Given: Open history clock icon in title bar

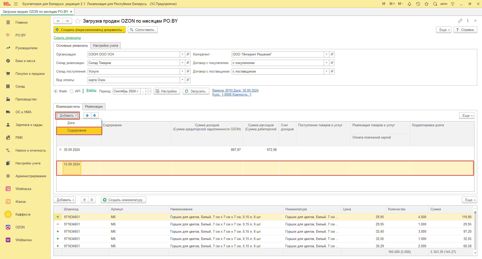Looking at the screenshot, I should (x=418, y=4).
